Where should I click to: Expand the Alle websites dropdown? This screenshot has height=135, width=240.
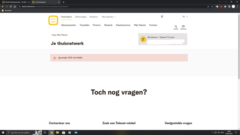click(109, 17)
